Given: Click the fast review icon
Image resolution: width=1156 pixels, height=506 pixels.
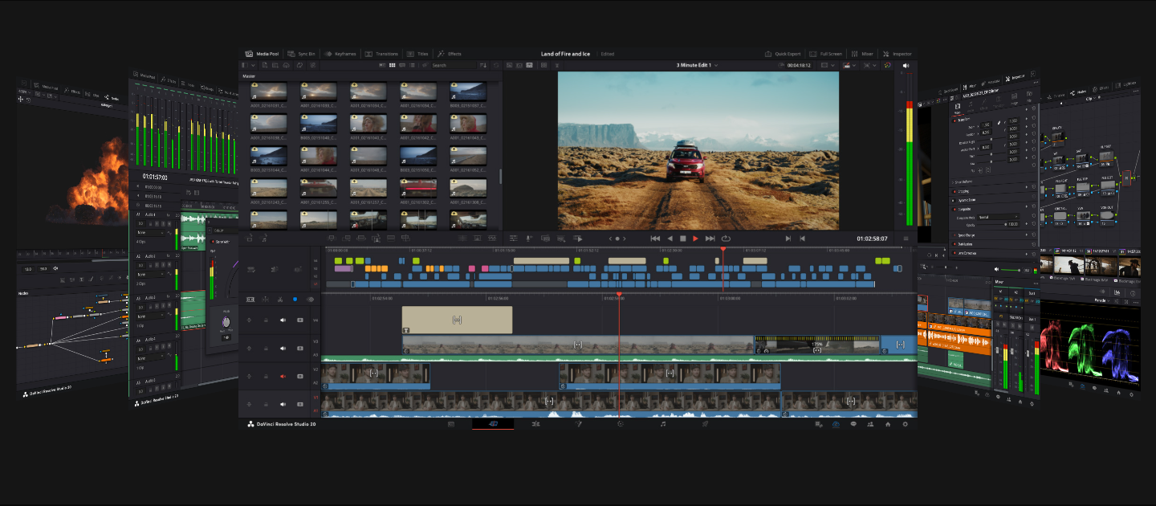Looking at the screenshot, I should [x=577, y=239].
